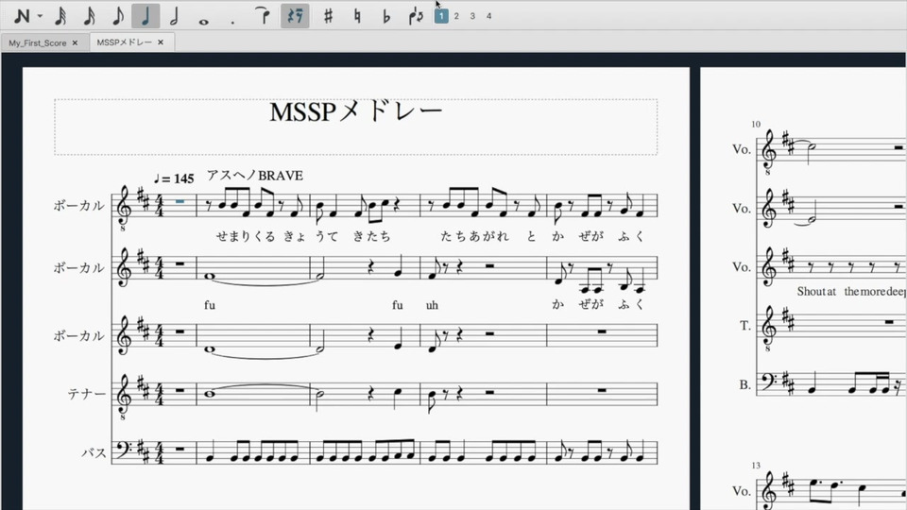Toggle augmentation dot
This screenshot has width=907, height=510.
(232, 23)
